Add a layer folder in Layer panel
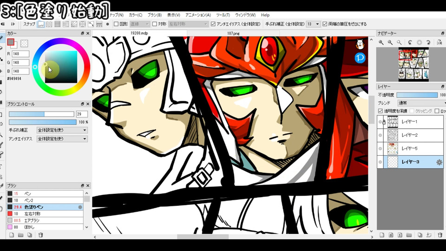446x251 pixels. (x=409, y=235)
